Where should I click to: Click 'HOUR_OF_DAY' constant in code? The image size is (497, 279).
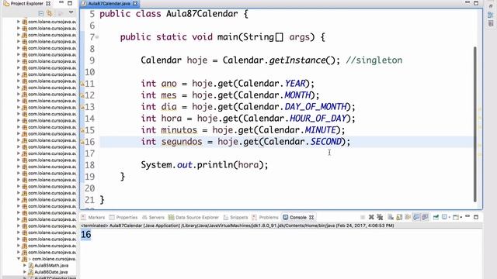[318, 119]
